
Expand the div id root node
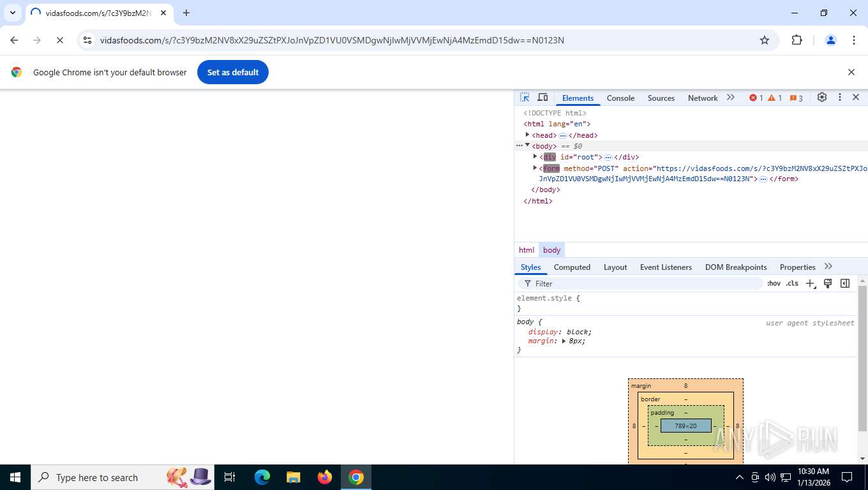pyautogui.click(x=535, y=156)
